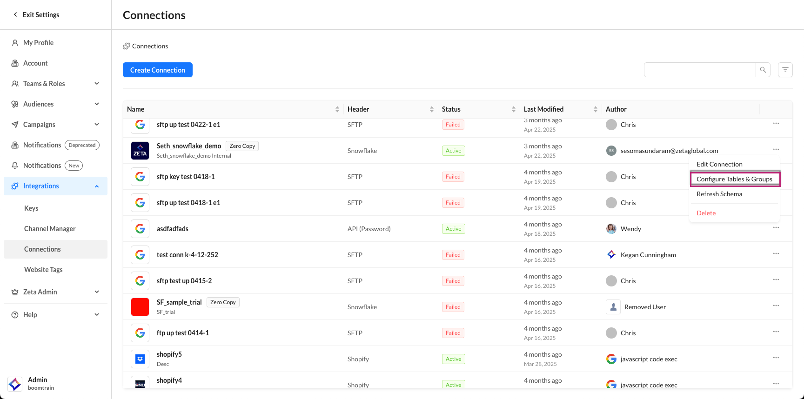Sort the table by Status column
Image resolution: width=804 pixels, height=399 pixels.
point(513,109)
